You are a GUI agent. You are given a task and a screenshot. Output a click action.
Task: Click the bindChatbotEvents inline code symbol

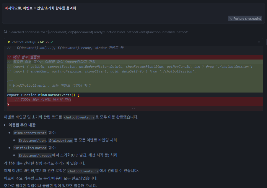[x=30, y=133]
